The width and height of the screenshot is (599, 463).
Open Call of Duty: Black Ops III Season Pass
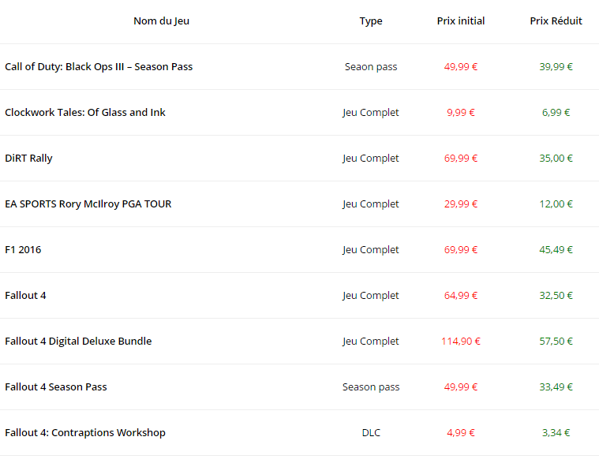coord(99,67)
